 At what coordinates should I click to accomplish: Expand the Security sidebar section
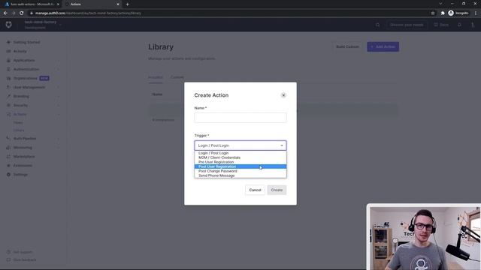pyautogui.click(x=59, y=105)
